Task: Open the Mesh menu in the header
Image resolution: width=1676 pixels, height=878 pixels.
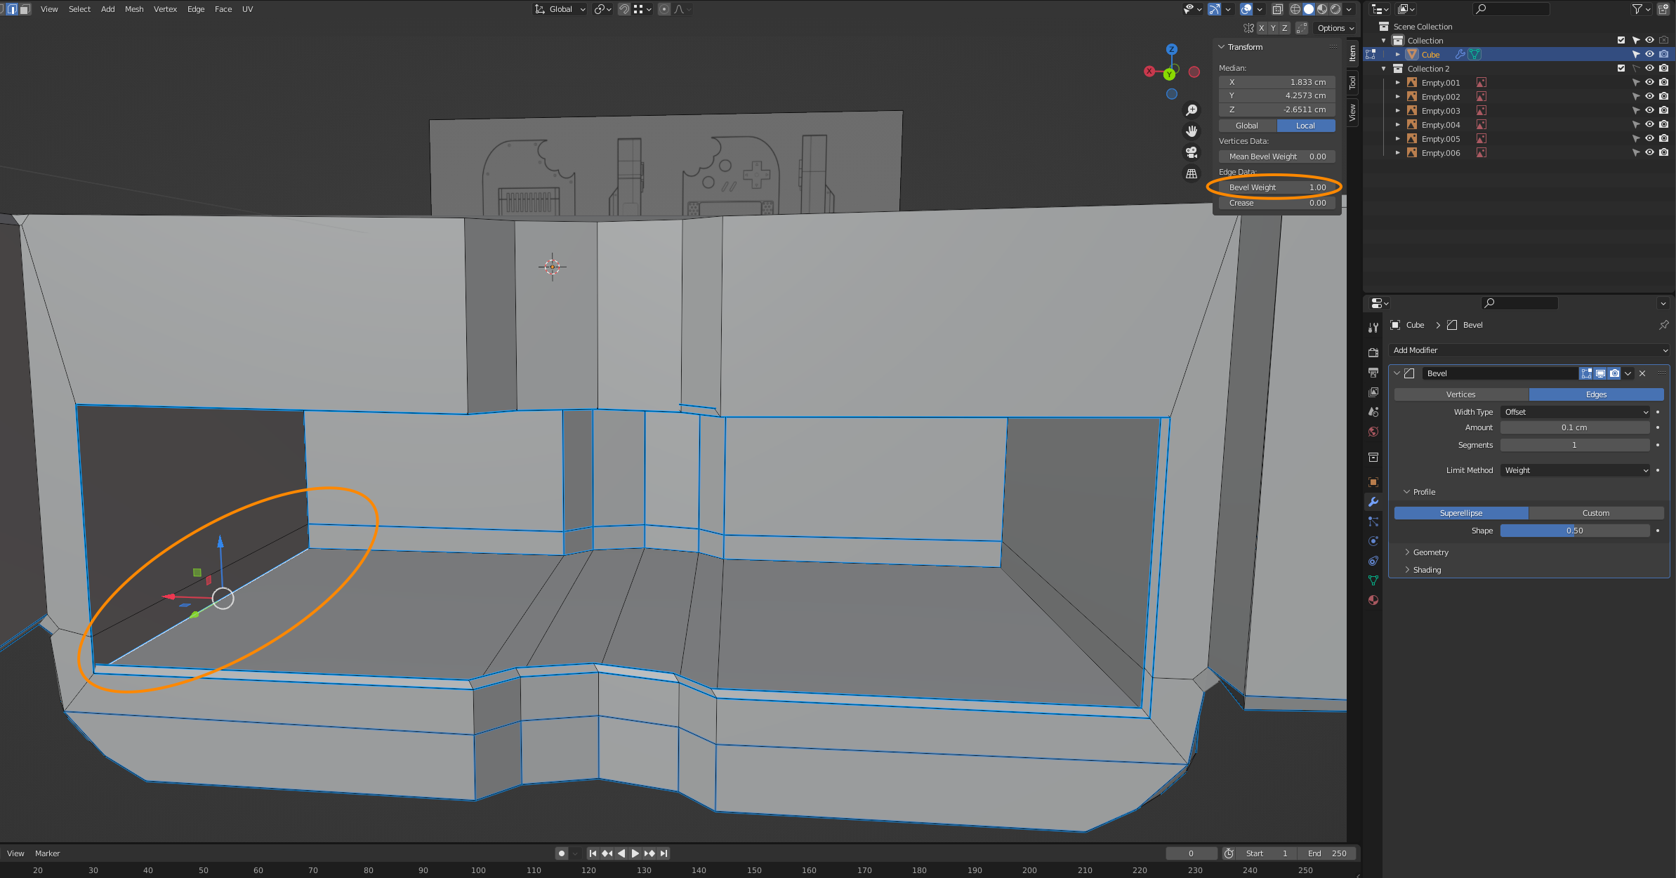Action: (134, 9)
